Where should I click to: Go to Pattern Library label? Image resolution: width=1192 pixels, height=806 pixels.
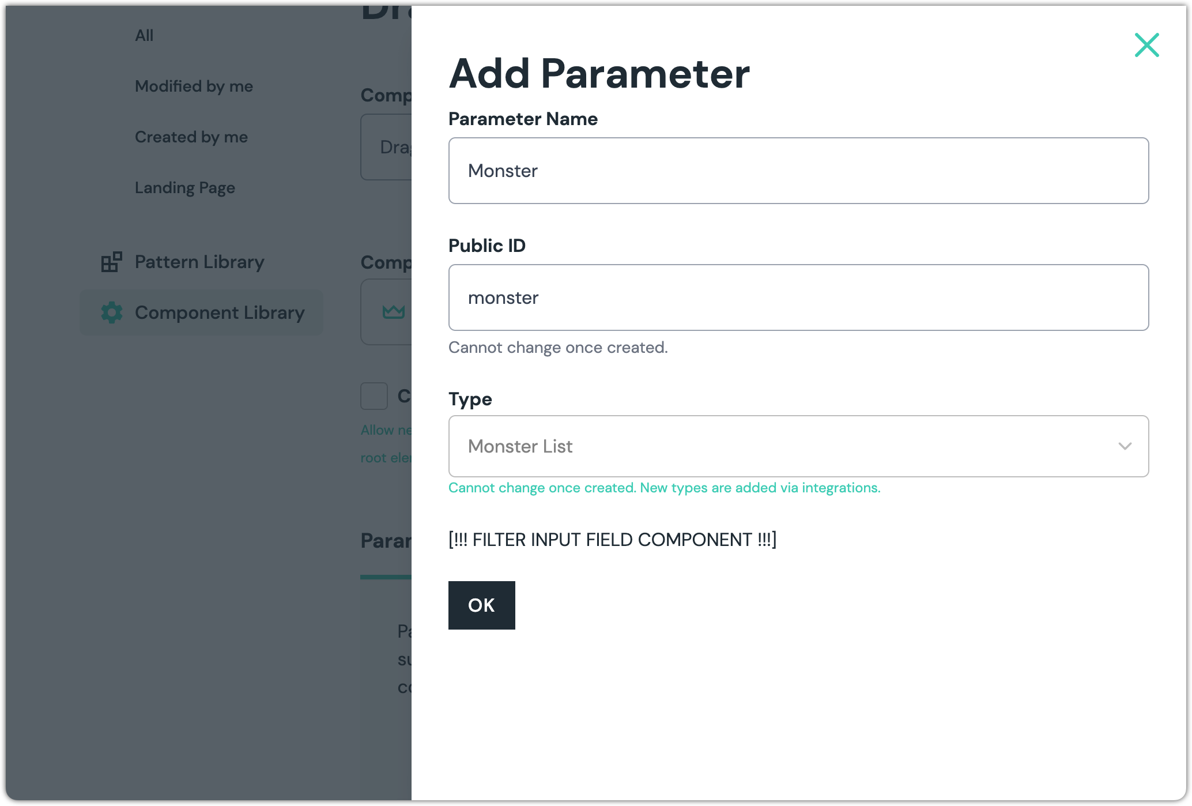[x=199, y=262]
